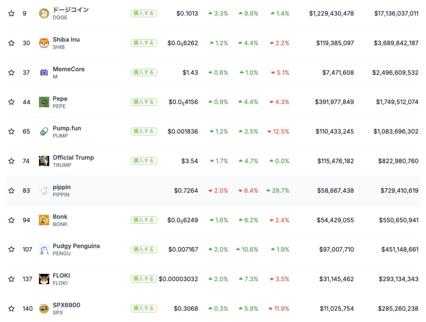Screen dimensions: 426x322
Task: Star pippin to add to watchlist
Action: (11, 191)
